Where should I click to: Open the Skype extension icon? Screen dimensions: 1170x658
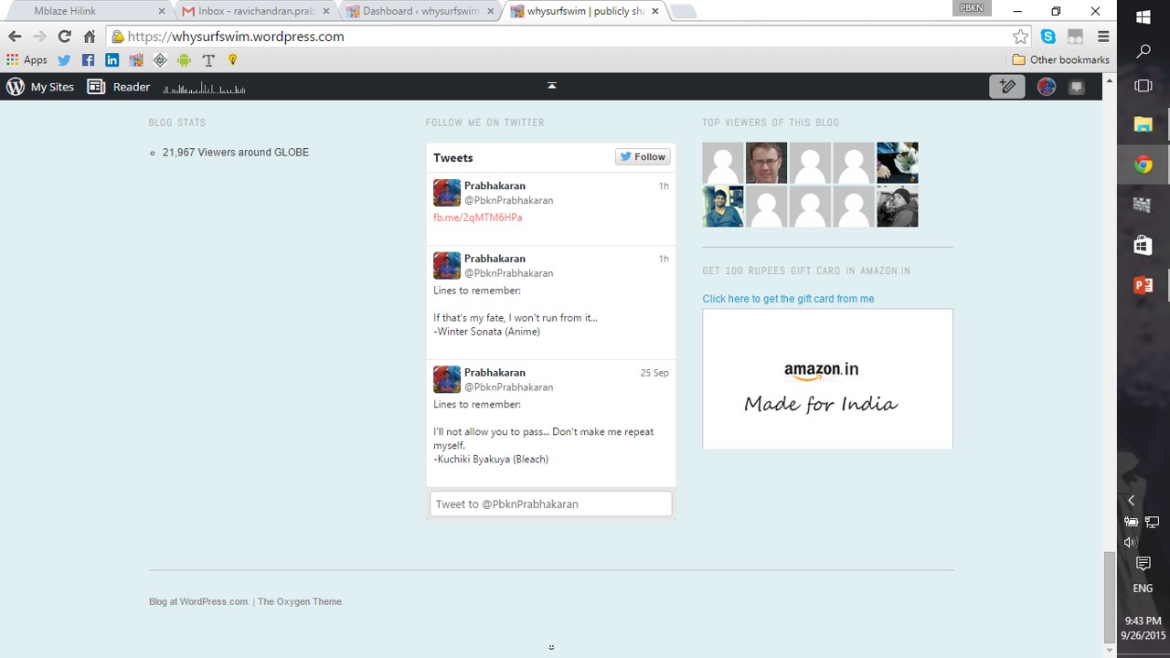[1048, 37]
